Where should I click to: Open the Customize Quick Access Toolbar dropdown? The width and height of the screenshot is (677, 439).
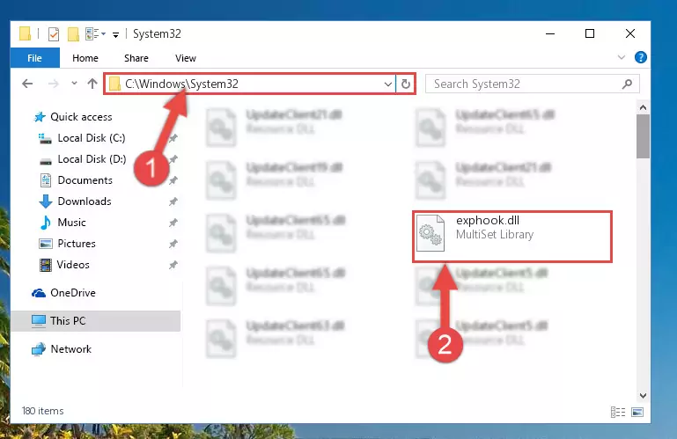[x=115, y=34]
